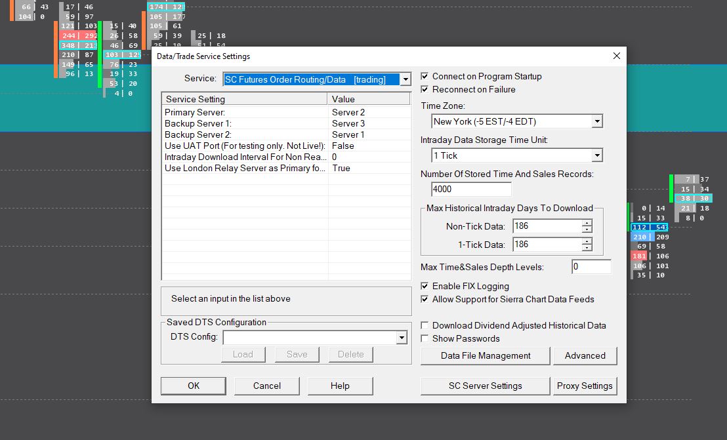This screenshot has height=440, width=727.
Task: Click the Non-Tick Data value field
Action: (x=547, y=226)
